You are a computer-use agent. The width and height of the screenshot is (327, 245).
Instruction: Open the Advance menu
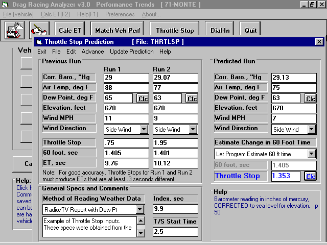pos(92,52)
